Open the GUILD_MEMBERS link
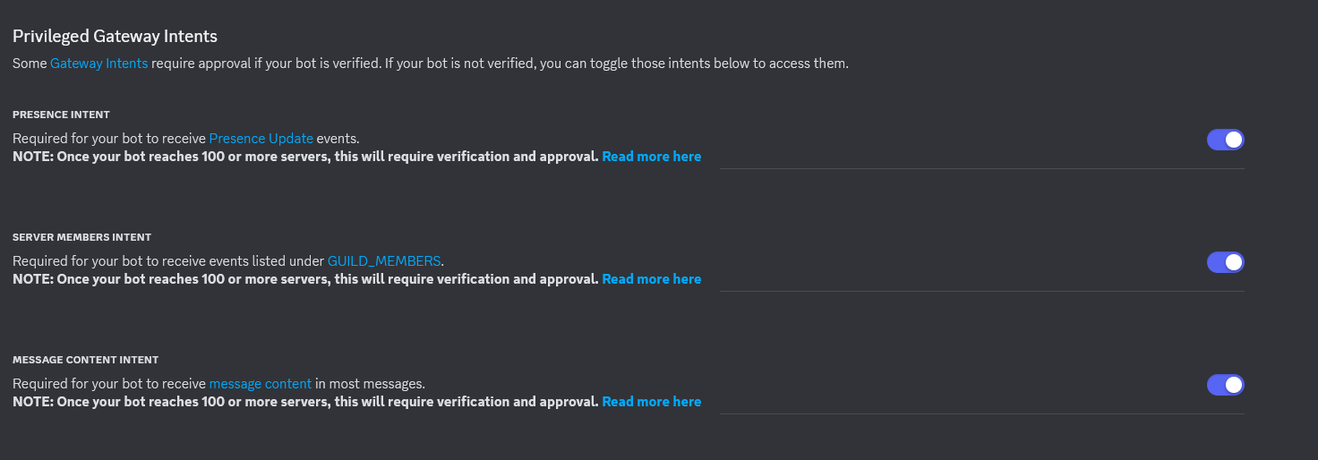The width and height of the screenshot is (1318, 460). coord(384,261)
